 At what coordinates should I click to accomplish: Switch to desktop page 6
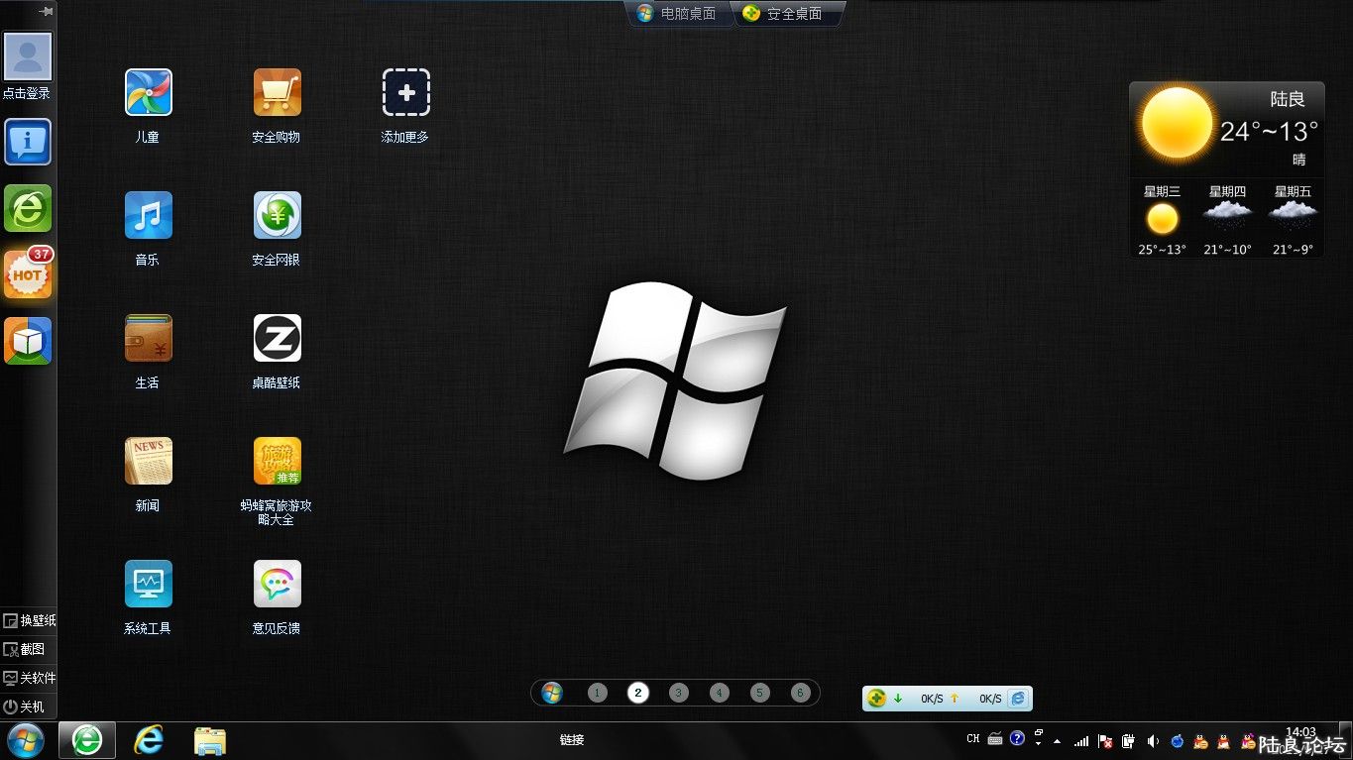pos(801,693)
